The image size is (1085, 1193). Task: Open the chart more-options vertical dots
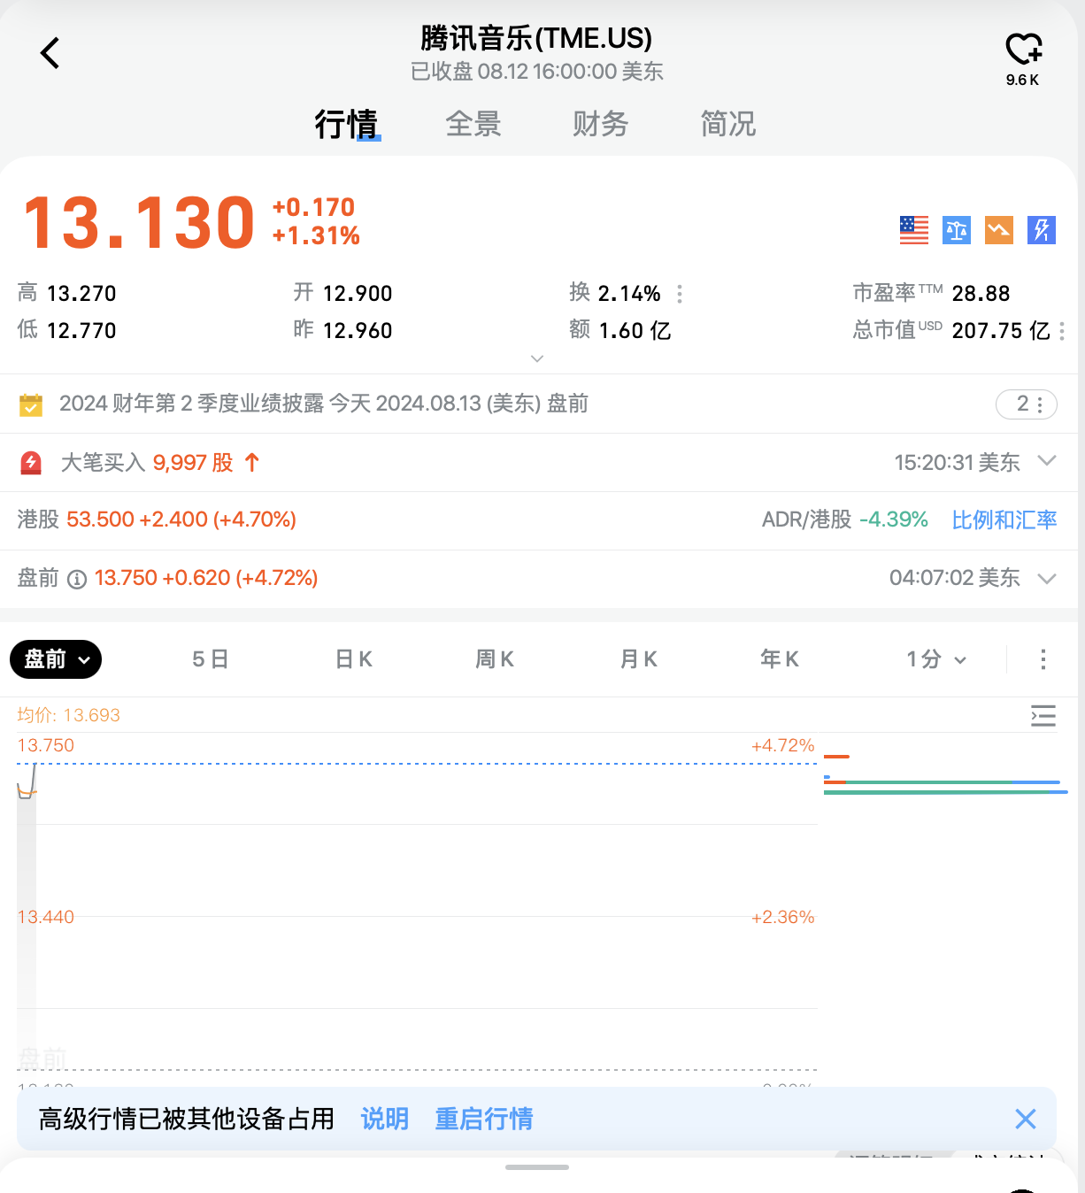point(1043,659)
